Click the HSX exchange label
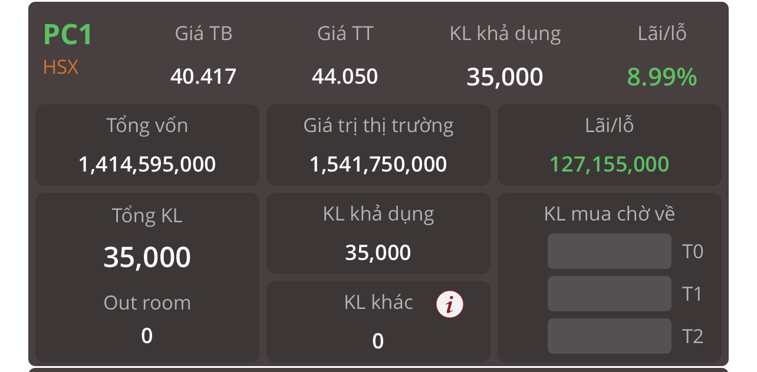The width and height of the screenshot is (757, 372). point(61,67)
